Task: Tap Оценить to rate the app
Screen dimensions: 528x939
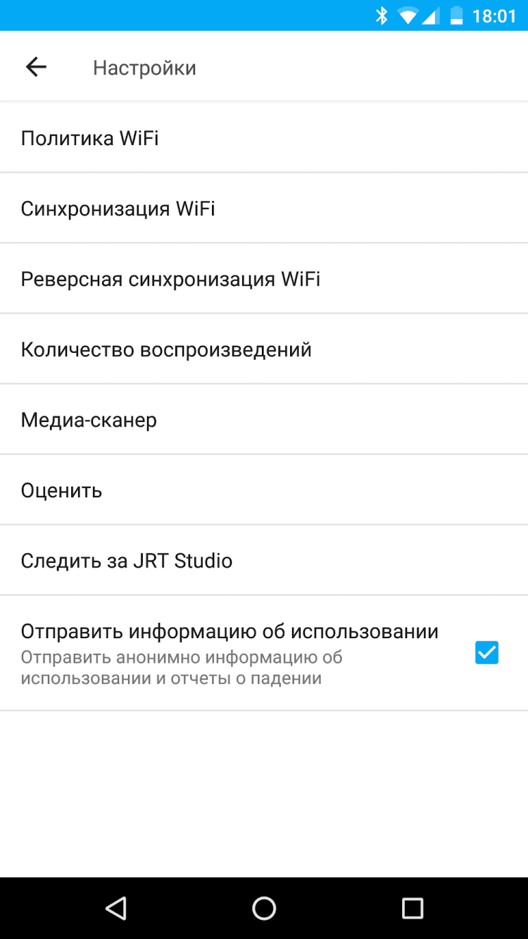Action: point(62,490)
